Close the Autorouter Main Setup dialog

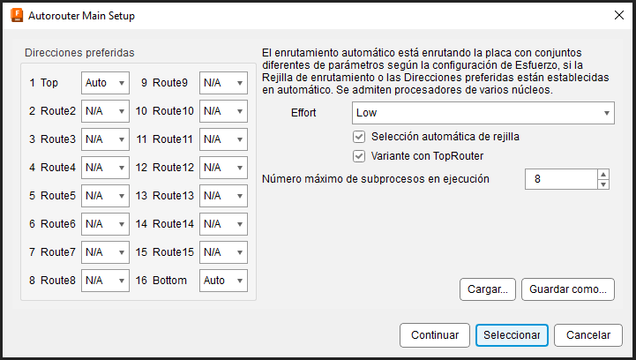[619, 15]
